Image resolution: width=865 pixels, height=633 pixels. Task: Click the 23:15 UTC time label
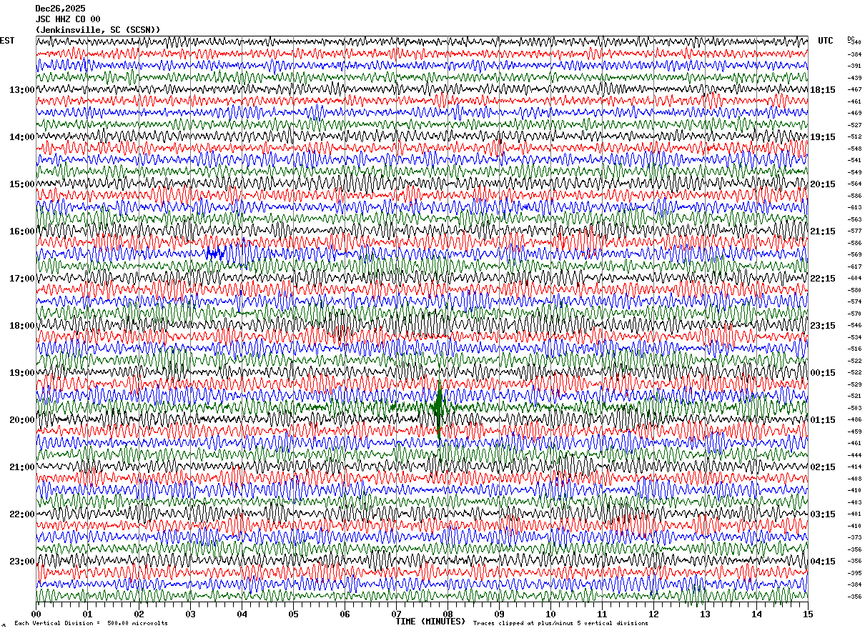point(823,326)
